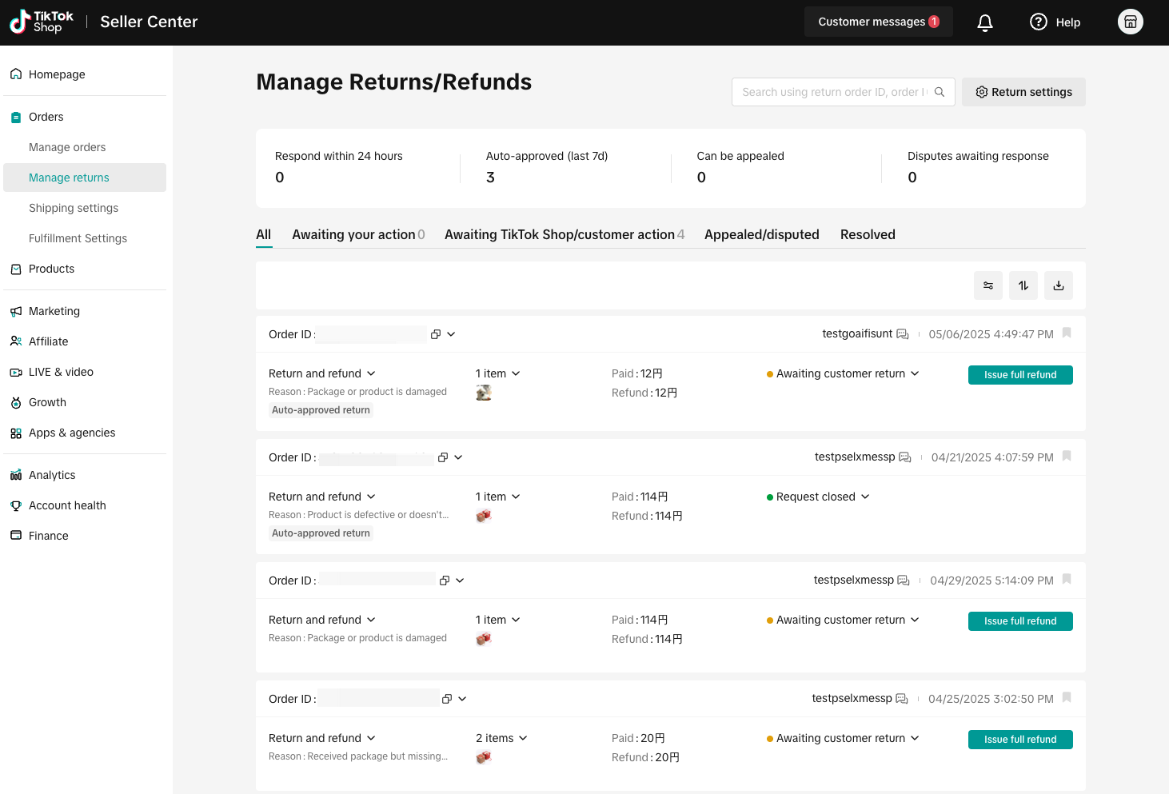This screenshot has width=1169, height=794.
Task: Open Shipping settings in sidebar
Action: [74, 208]
